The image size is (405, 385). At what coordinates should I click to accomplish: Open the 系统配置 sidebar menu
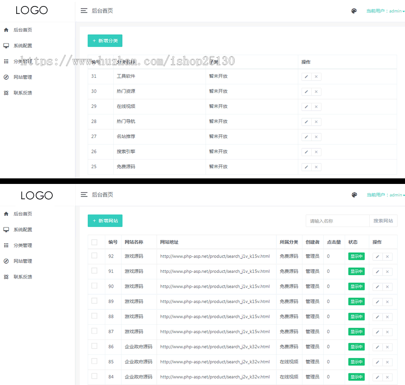[23, 45]
